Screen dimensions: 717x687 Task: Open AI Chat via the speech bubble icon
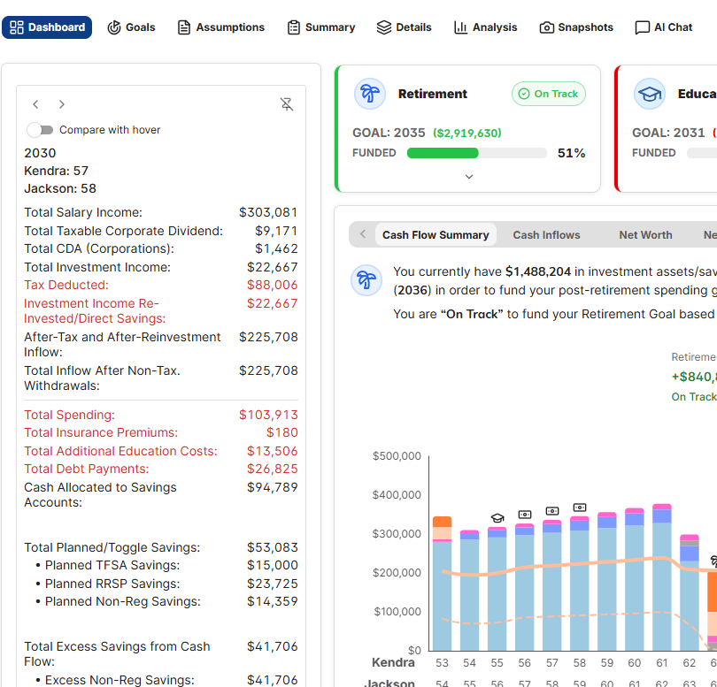pyautogui.click(x=642, y=27)
